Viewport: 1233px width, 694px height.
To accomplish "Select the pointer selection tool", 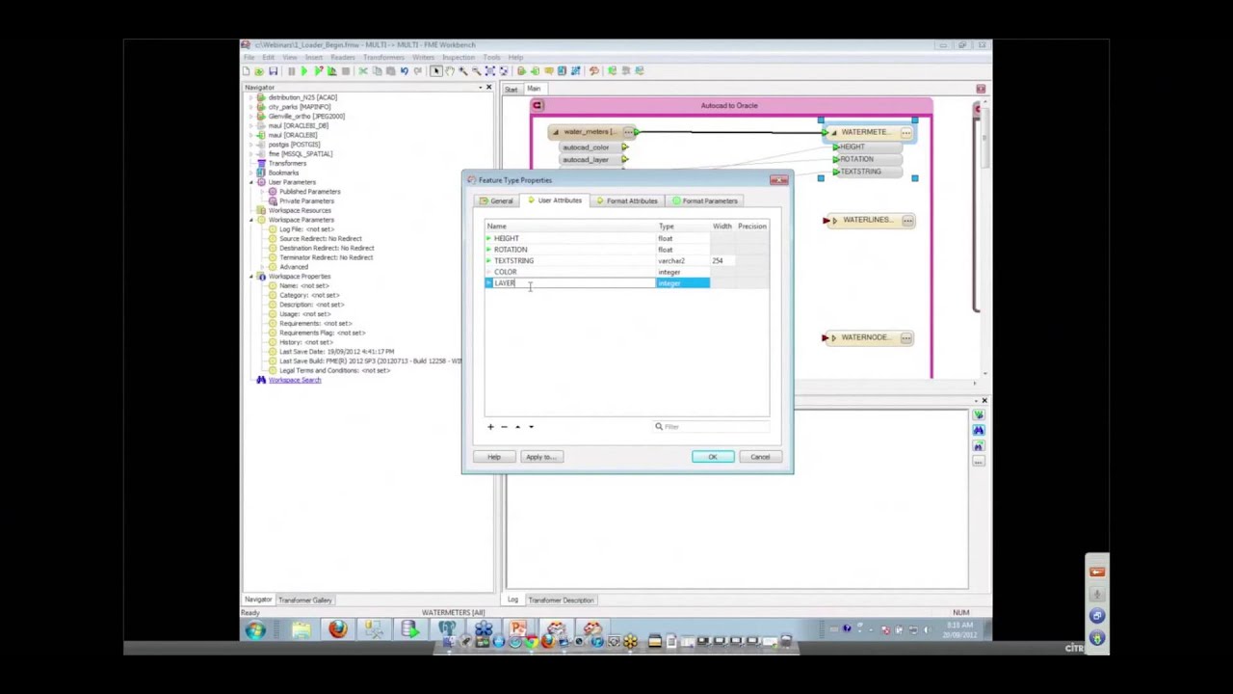I will tap(435, 70).
